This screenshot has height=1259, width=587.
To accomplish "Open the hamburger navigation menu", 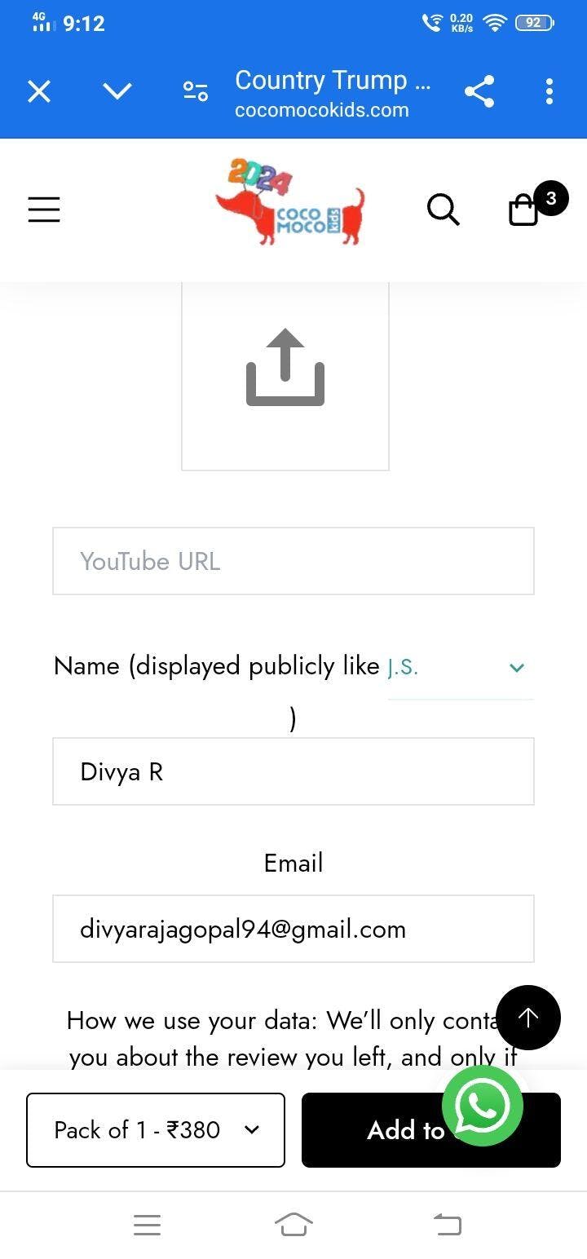I will click(x=44, y=210).
